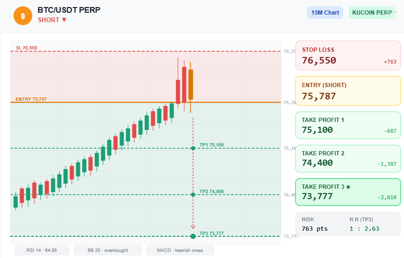Click the TP3 73,777 marker dot
Screen dimensions: 404x258
pyautogui.click(x=193, y=236)
